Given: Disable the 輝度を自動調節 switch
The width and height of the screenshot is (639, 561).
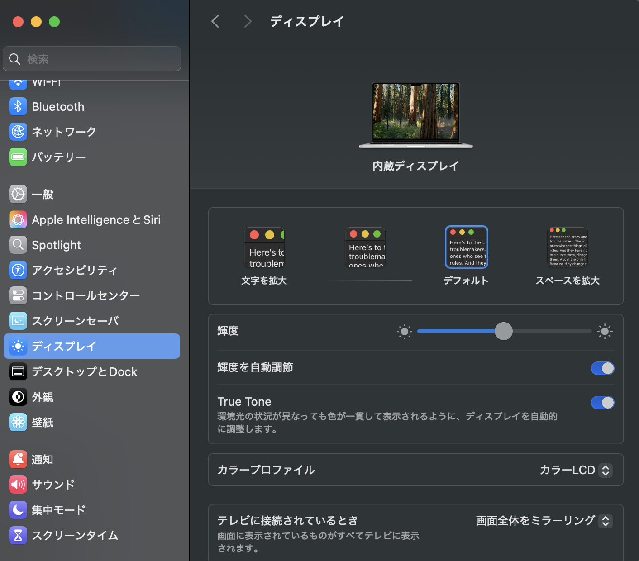Looking at the screenshot, I should tap(602, 368).
